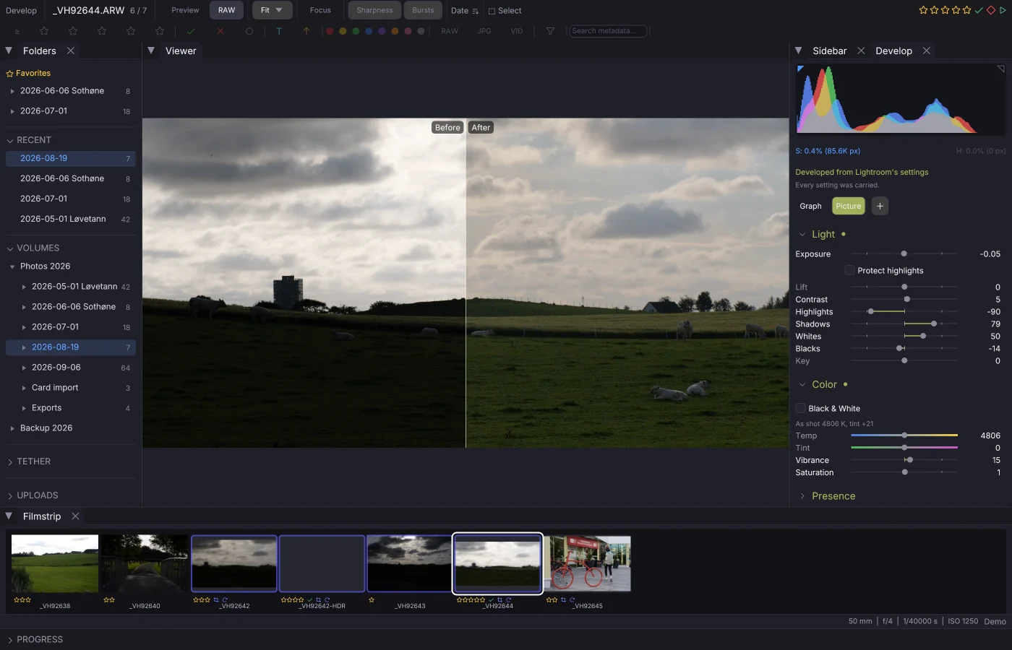Select the Picture tab
The width and height of the screenshot is (1012, 650).
point(848,206)
